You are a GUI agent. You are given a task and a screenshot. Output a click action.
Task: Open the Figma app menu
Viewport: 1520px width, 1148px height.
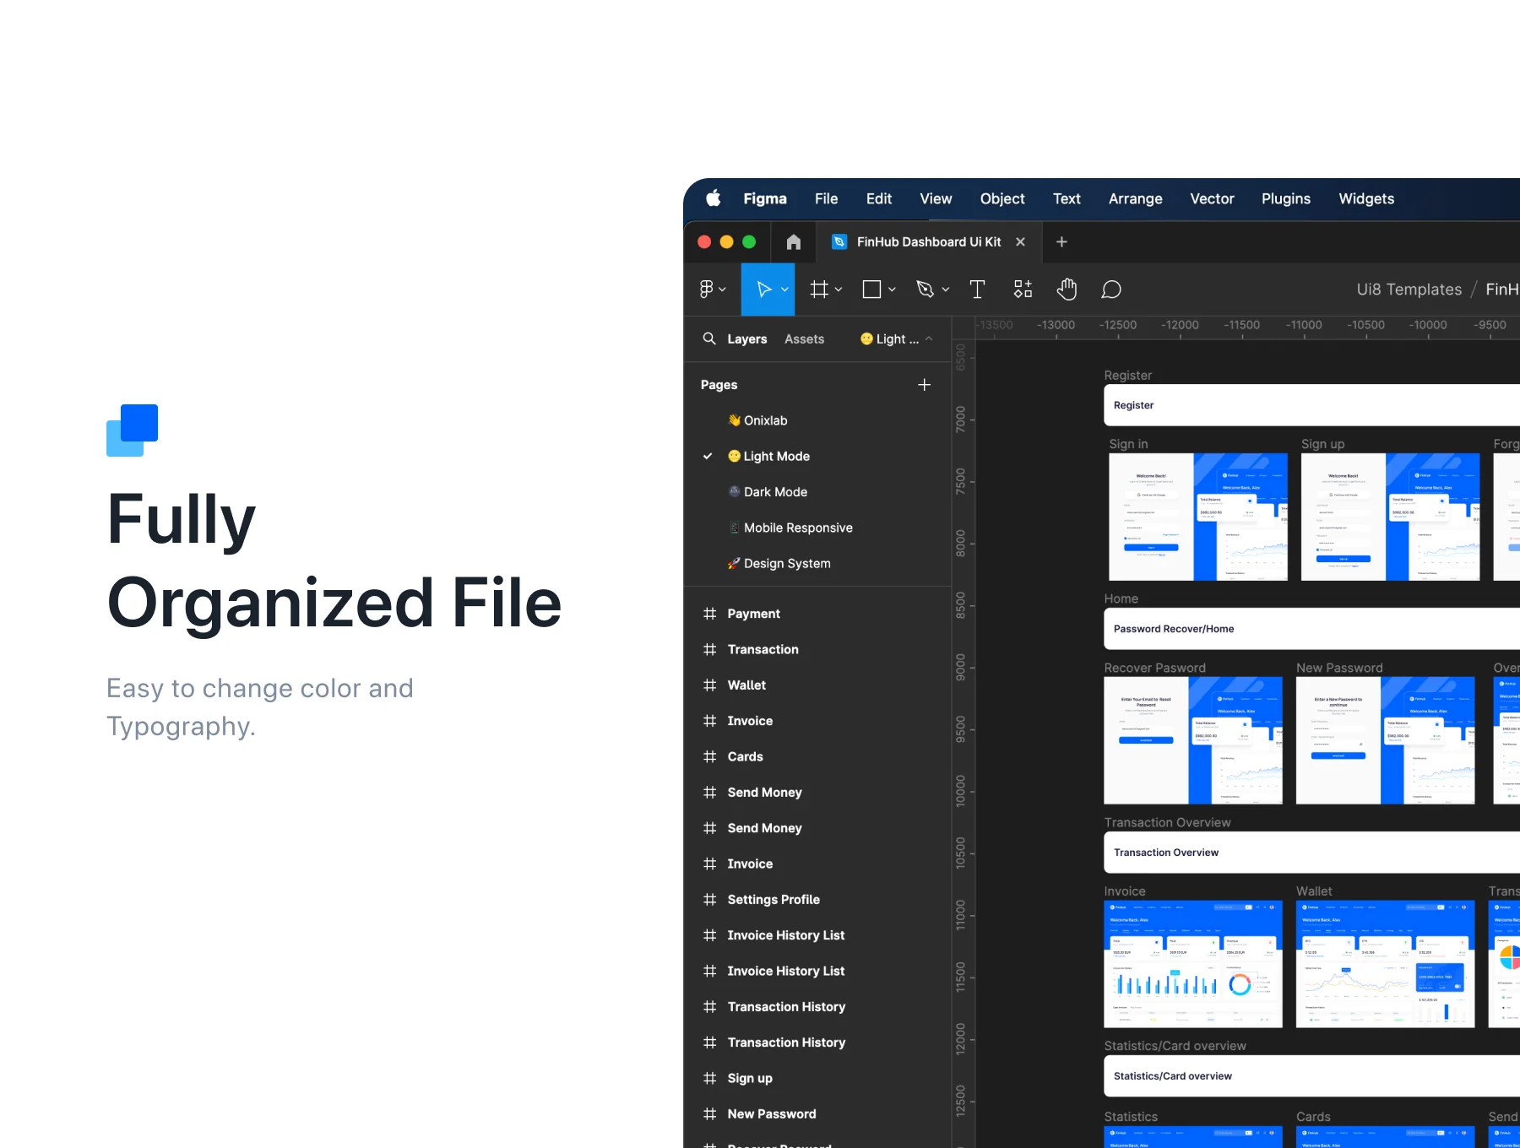tap(765, 198)
